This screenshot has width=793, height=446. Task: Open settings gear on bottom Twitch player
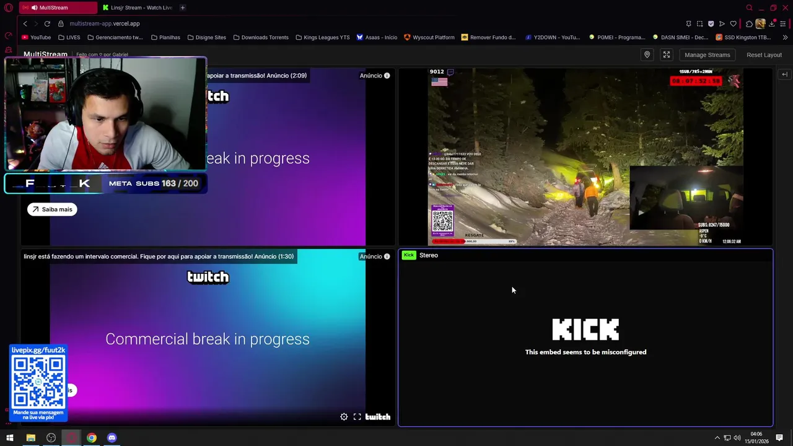coord(344,417)
